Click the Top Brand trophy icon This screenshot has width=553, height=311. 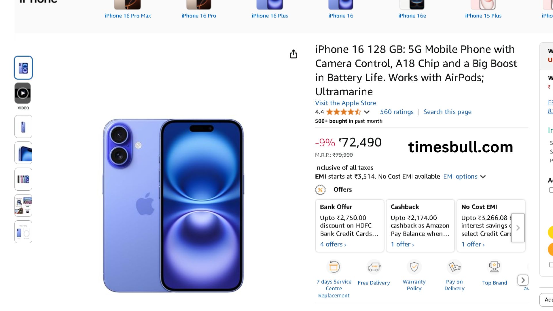click(x=494, y=267)
